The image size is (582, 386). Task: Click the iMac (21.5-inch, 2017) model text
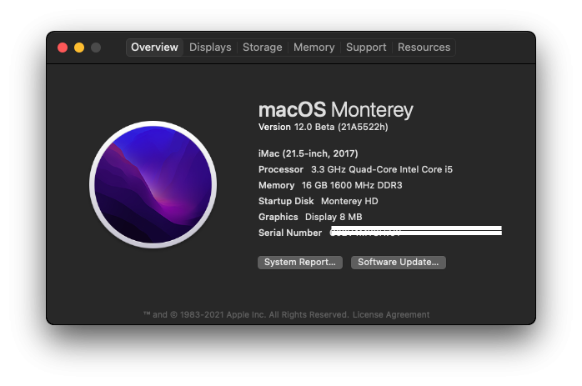pyautogui.click(x=308, y=153)
